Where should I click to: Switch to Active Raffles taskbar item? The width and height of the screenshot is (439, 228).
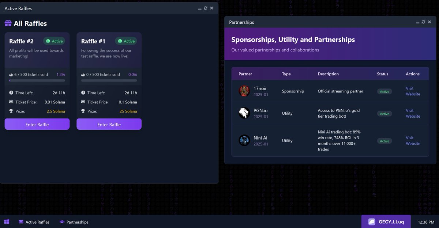pyautogui.click(x=34, y=222)
